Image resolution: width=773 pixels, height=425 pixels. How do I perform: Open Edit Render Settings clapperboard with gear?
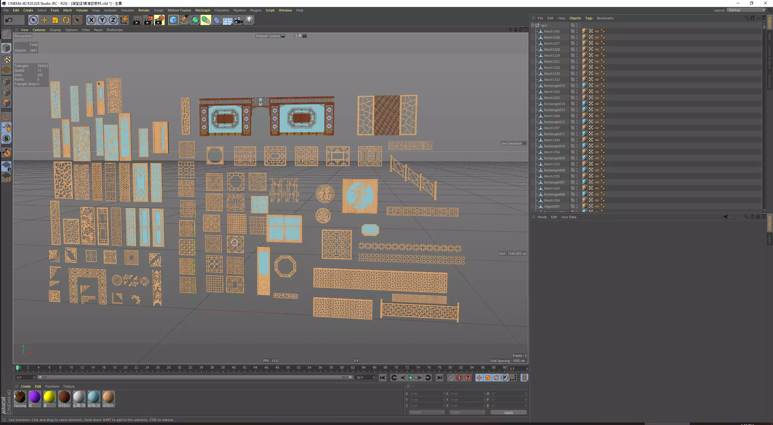[159, 20]
